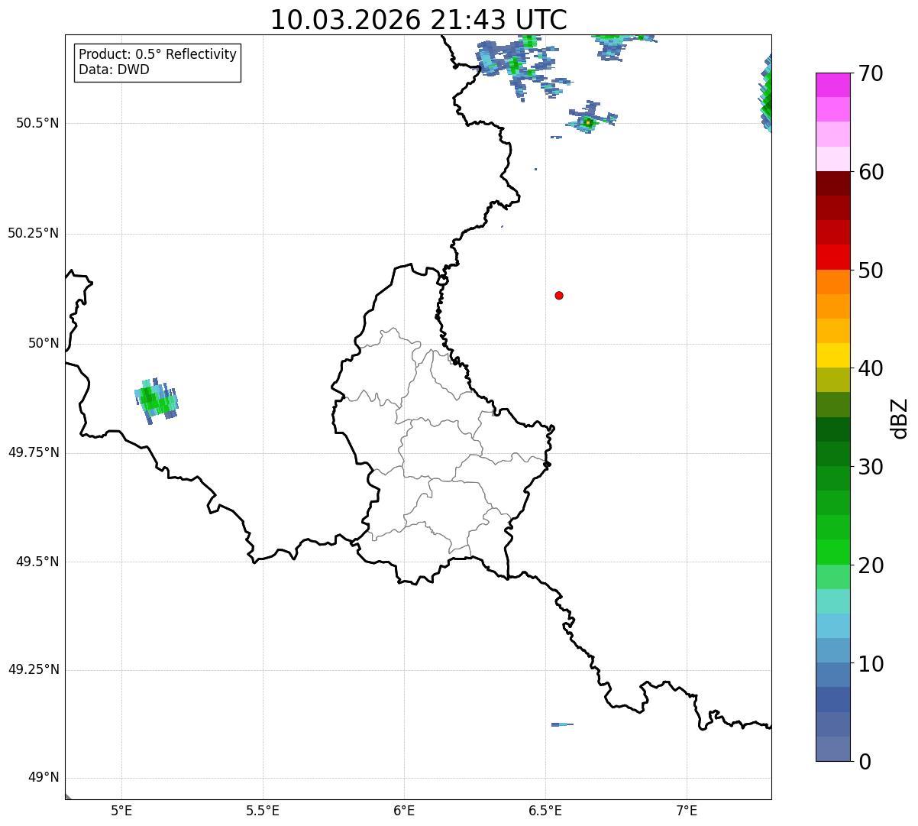
Task: Click the small echo cell with yellow core
Action: (x=588, y=122)
